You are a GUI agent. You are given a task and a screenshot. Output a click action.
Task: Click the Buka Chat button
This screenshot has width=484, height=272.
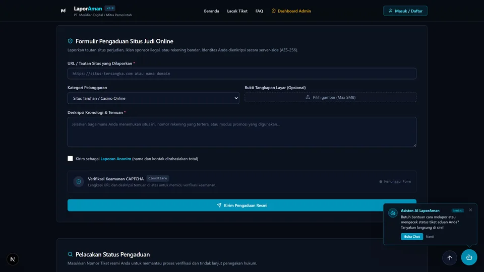[412, 237]
